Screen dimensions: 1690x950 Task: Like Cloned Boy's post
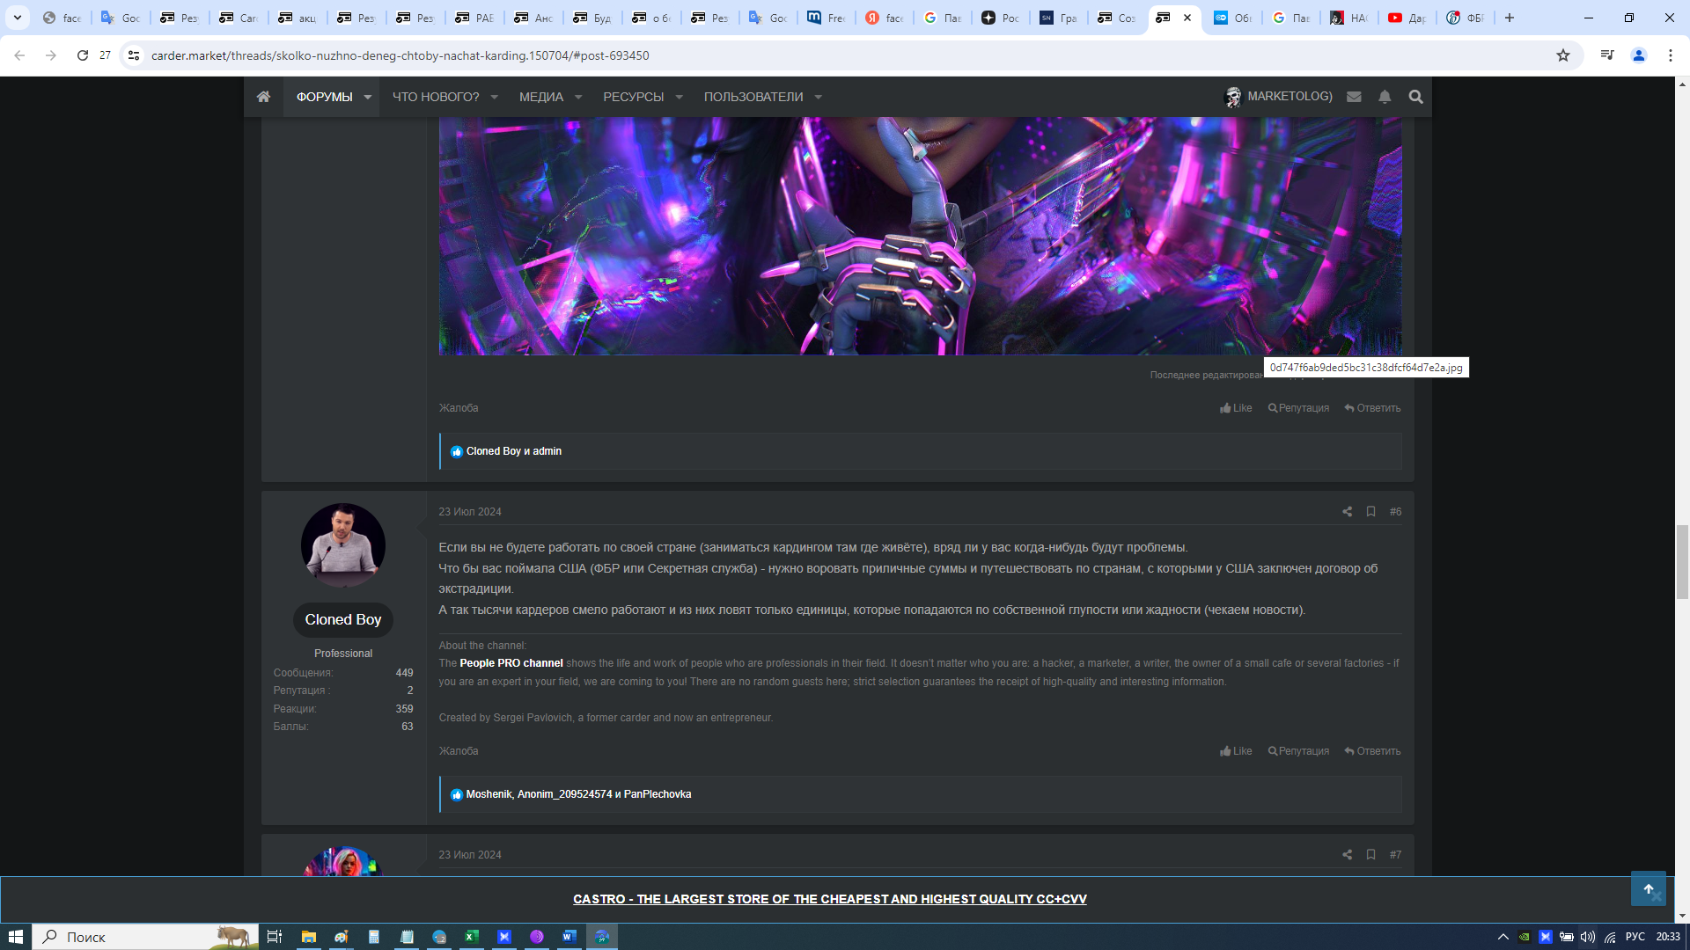1236,751
